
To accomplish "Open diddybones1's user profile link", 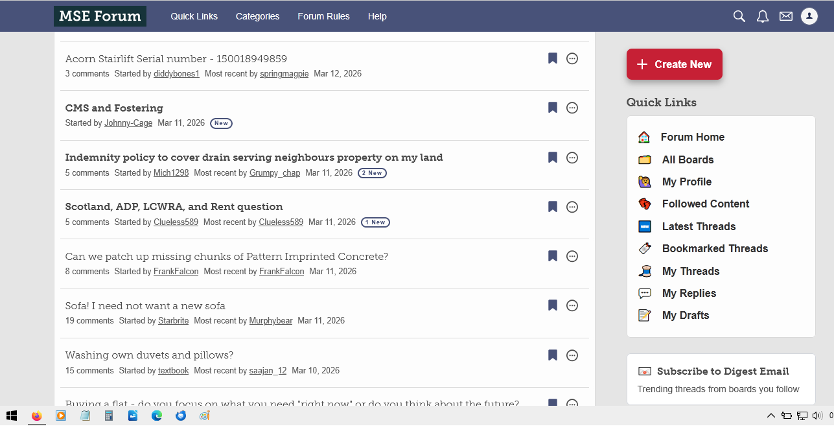I will [x=176, y=73].
